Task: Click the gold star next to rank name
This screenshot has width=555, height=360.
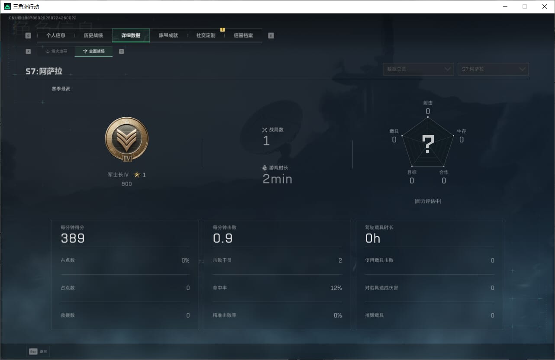Action: [137, 175]
